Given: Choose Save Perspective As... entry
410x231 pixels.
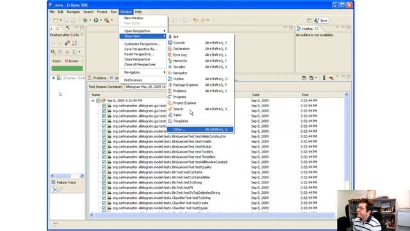Looking at the screenshot, I should (x=143, y=49).
